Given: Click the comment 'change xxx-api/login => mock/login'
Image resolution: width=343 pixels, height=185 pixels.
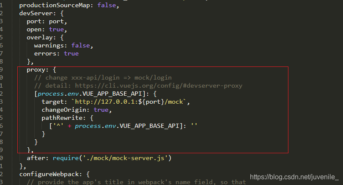Looking at the screenshot, I should [103, 77].
